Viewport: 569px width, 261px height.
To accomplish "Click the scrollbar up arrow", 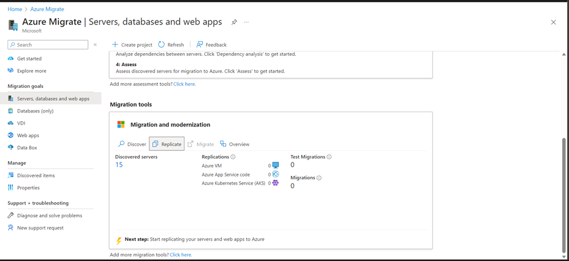I will point(564,54).
